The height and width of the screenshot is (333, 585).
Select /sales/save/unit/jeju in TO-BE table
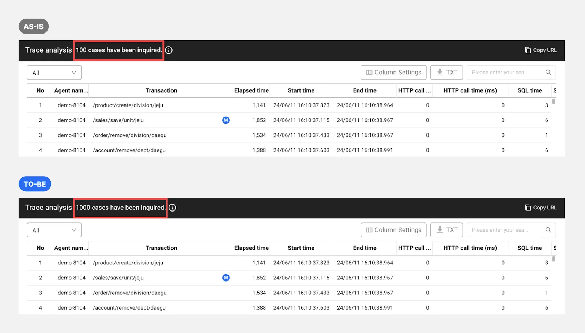(x=118, y=278)
